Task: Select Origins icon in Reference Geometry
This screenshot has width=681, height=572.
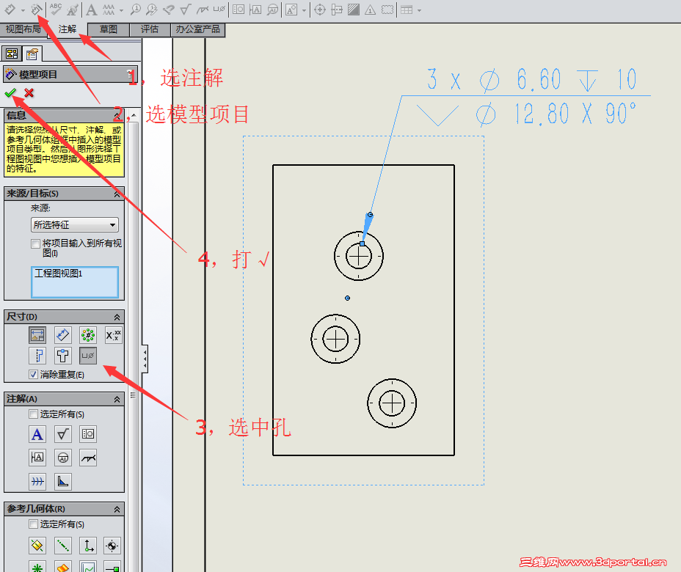Action: coord(88,546)
